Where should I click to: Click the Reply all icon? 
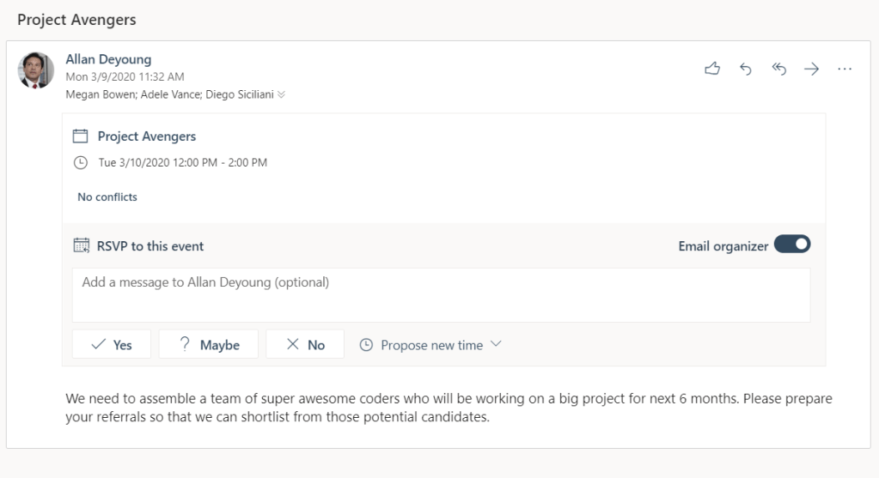coord(778,70)
